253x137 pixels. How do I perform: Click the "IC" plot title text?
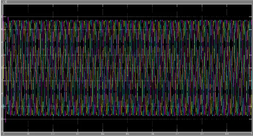pos(6,2)
